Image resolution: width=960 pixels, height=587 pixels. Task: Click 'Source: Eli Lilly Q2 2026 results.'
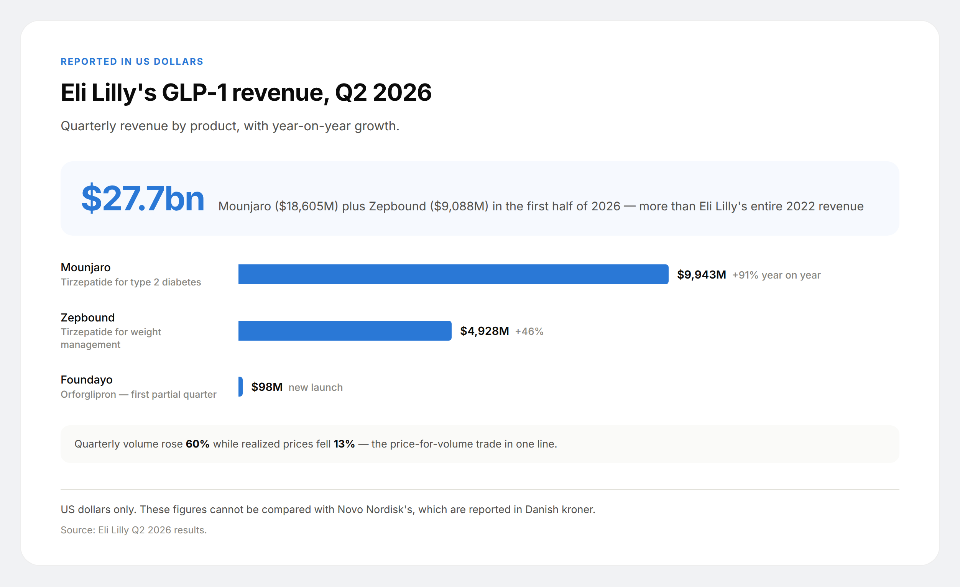tap(134, 530)
